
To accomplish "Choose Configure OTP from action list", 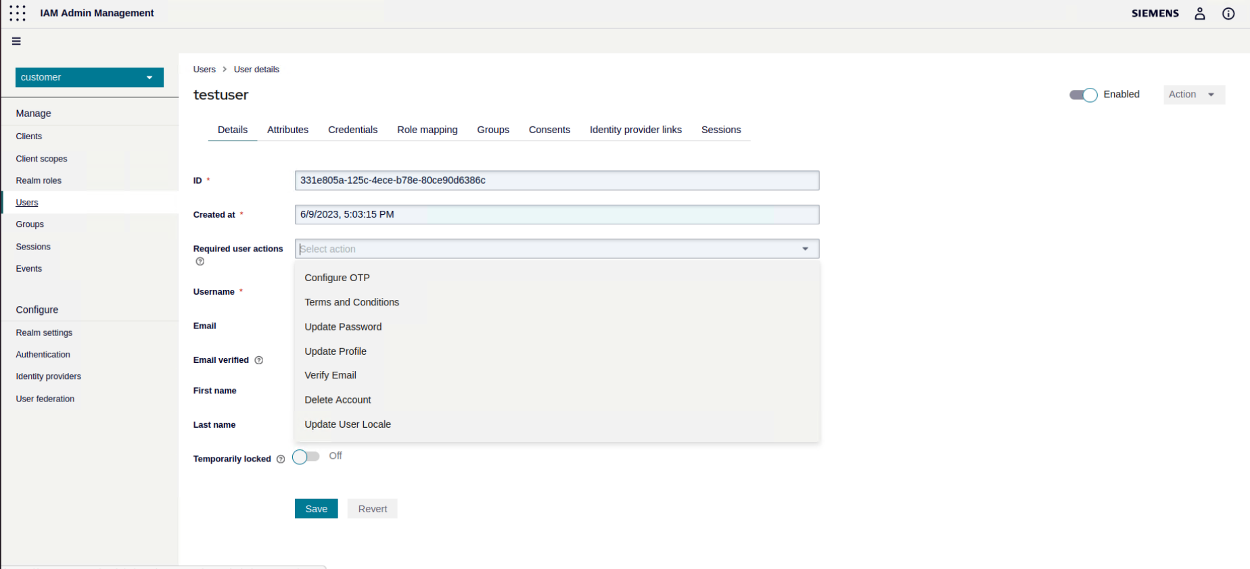I will click(x=337, y=278).
